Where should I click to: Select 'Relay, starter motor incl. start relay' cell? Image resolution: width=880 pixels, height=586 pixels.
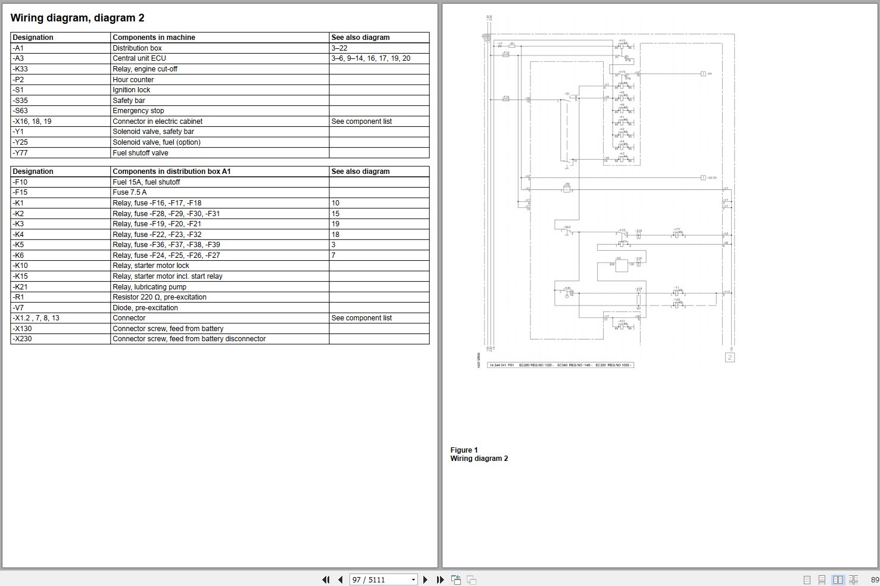coord(220,276)
